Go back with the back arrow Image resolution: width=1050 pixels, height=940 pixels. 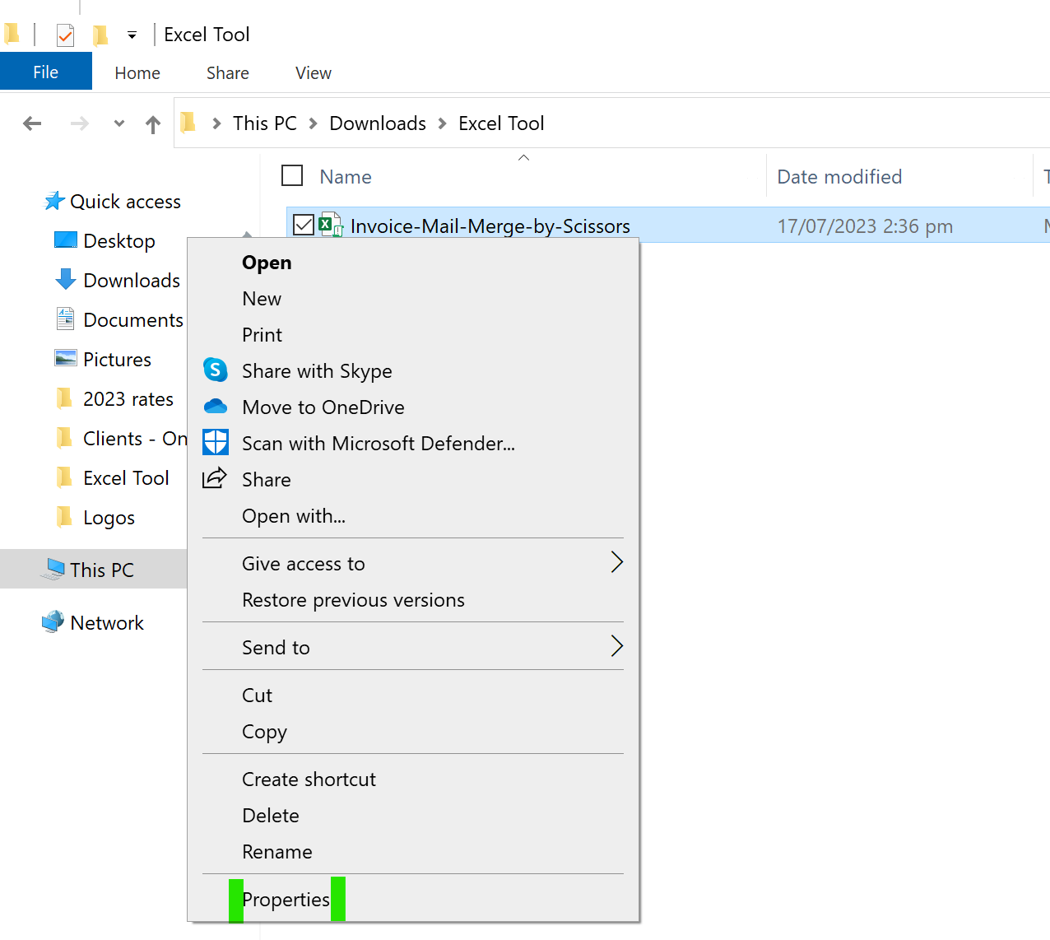tap(32, 123)
